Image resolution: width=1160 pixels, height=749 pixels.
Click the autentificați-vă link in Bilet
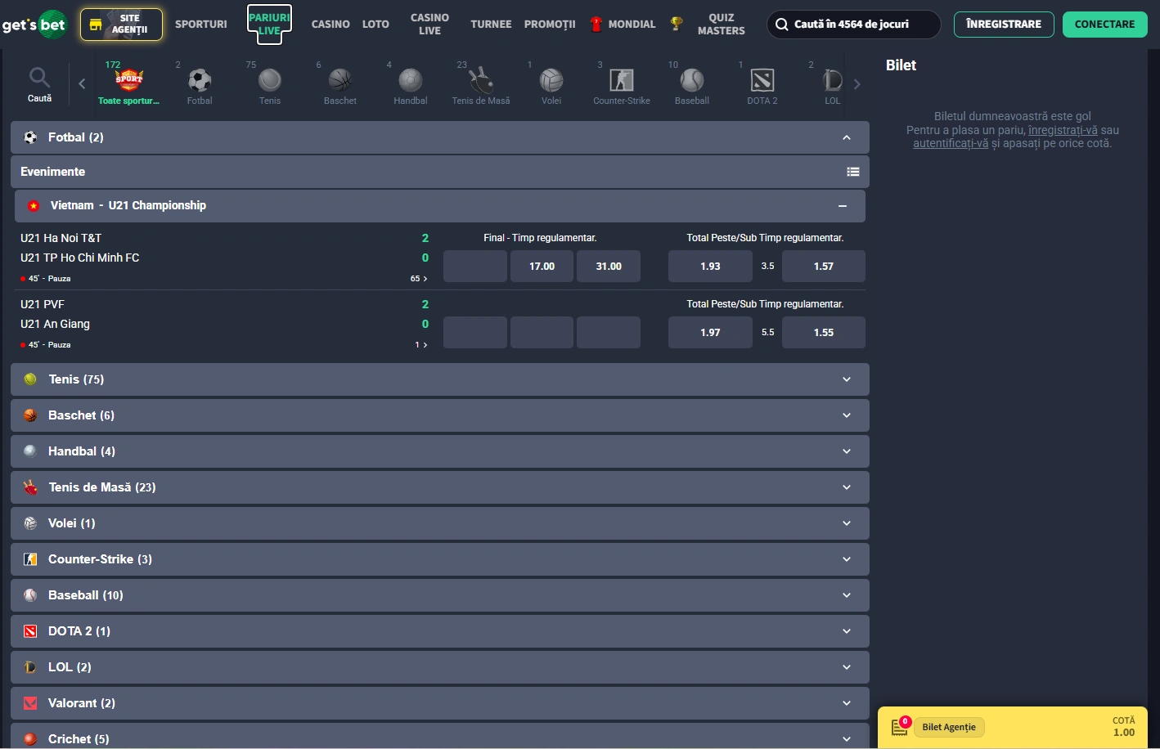pyautogui.click(x=951, y=143)
